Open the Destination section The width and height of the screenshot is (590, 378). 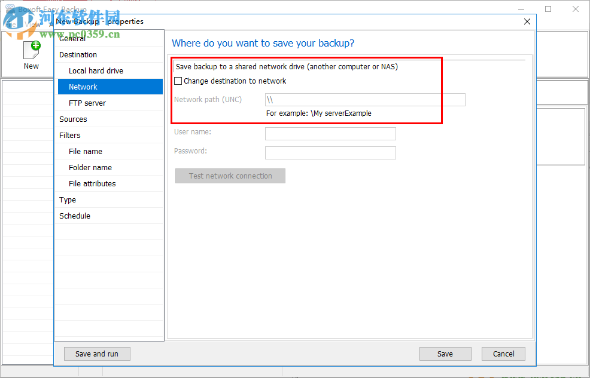78,54
